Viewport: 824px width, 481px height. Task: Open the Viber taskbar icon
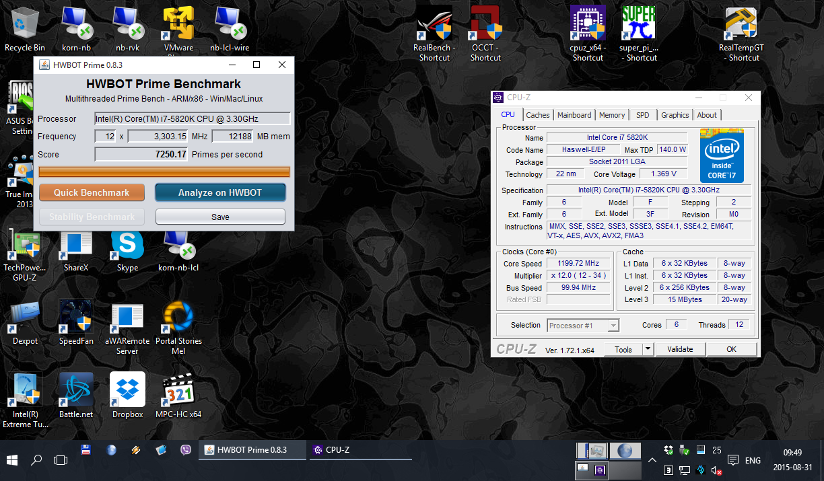185,449
